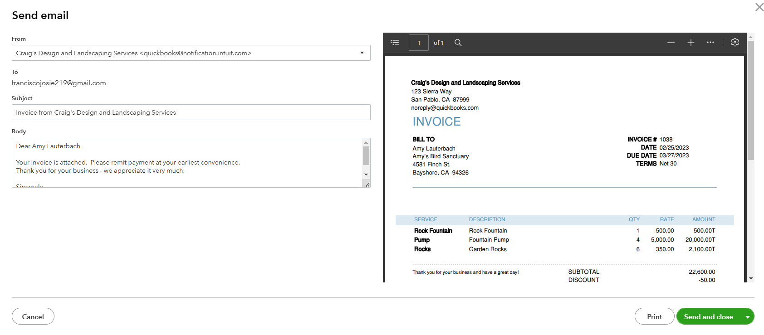Click inside the email Body text area

click(186, 163)
